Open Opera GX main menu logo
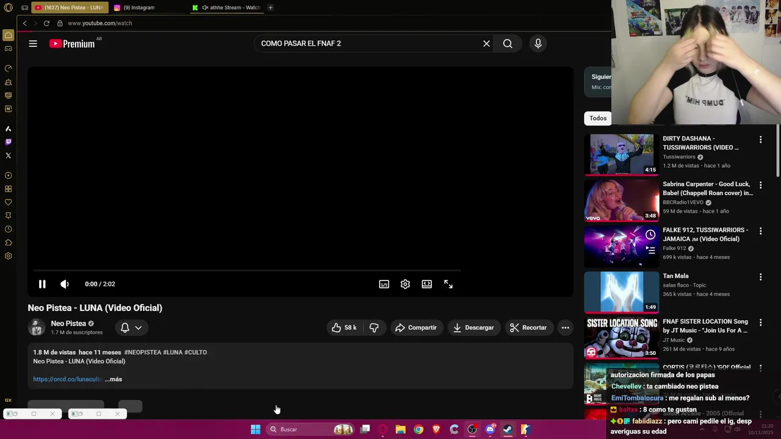Image resolution: width=781 pixels, height=439 pixels. click(8, 7)
